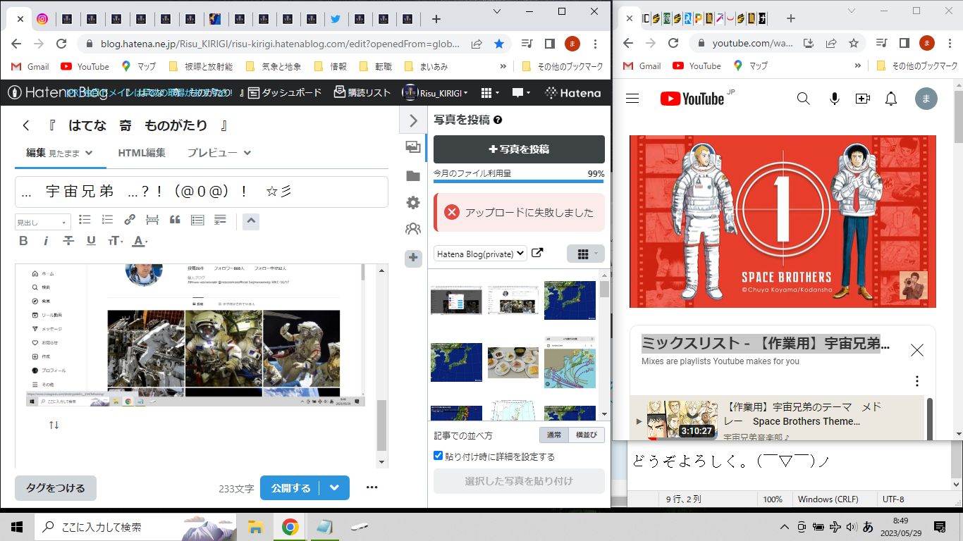This screenshot has width=963, height=541.
Task: Open the three-dot more options menu
Action: click(x=372, y=487)
